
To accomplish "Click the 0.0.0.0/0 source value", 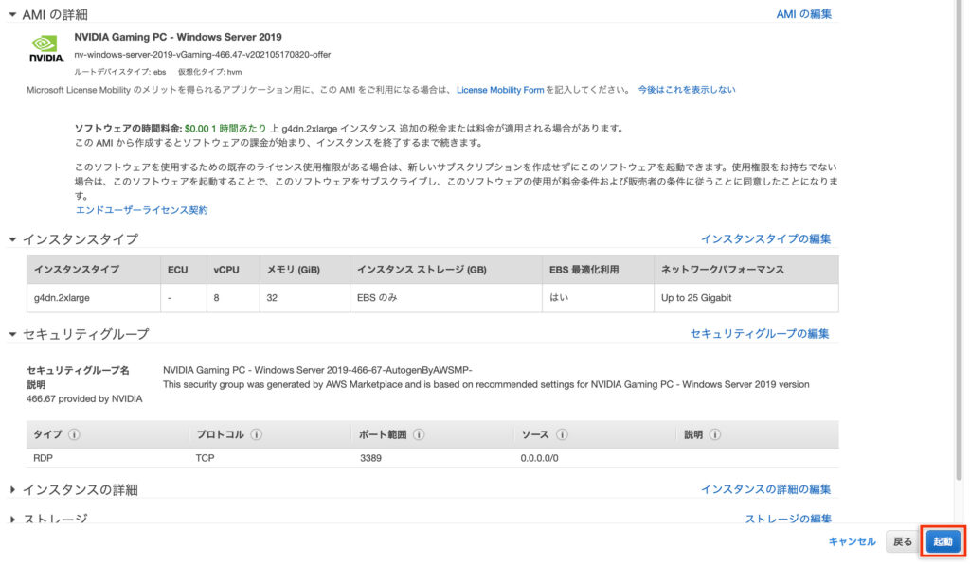I will coord(539,458).
